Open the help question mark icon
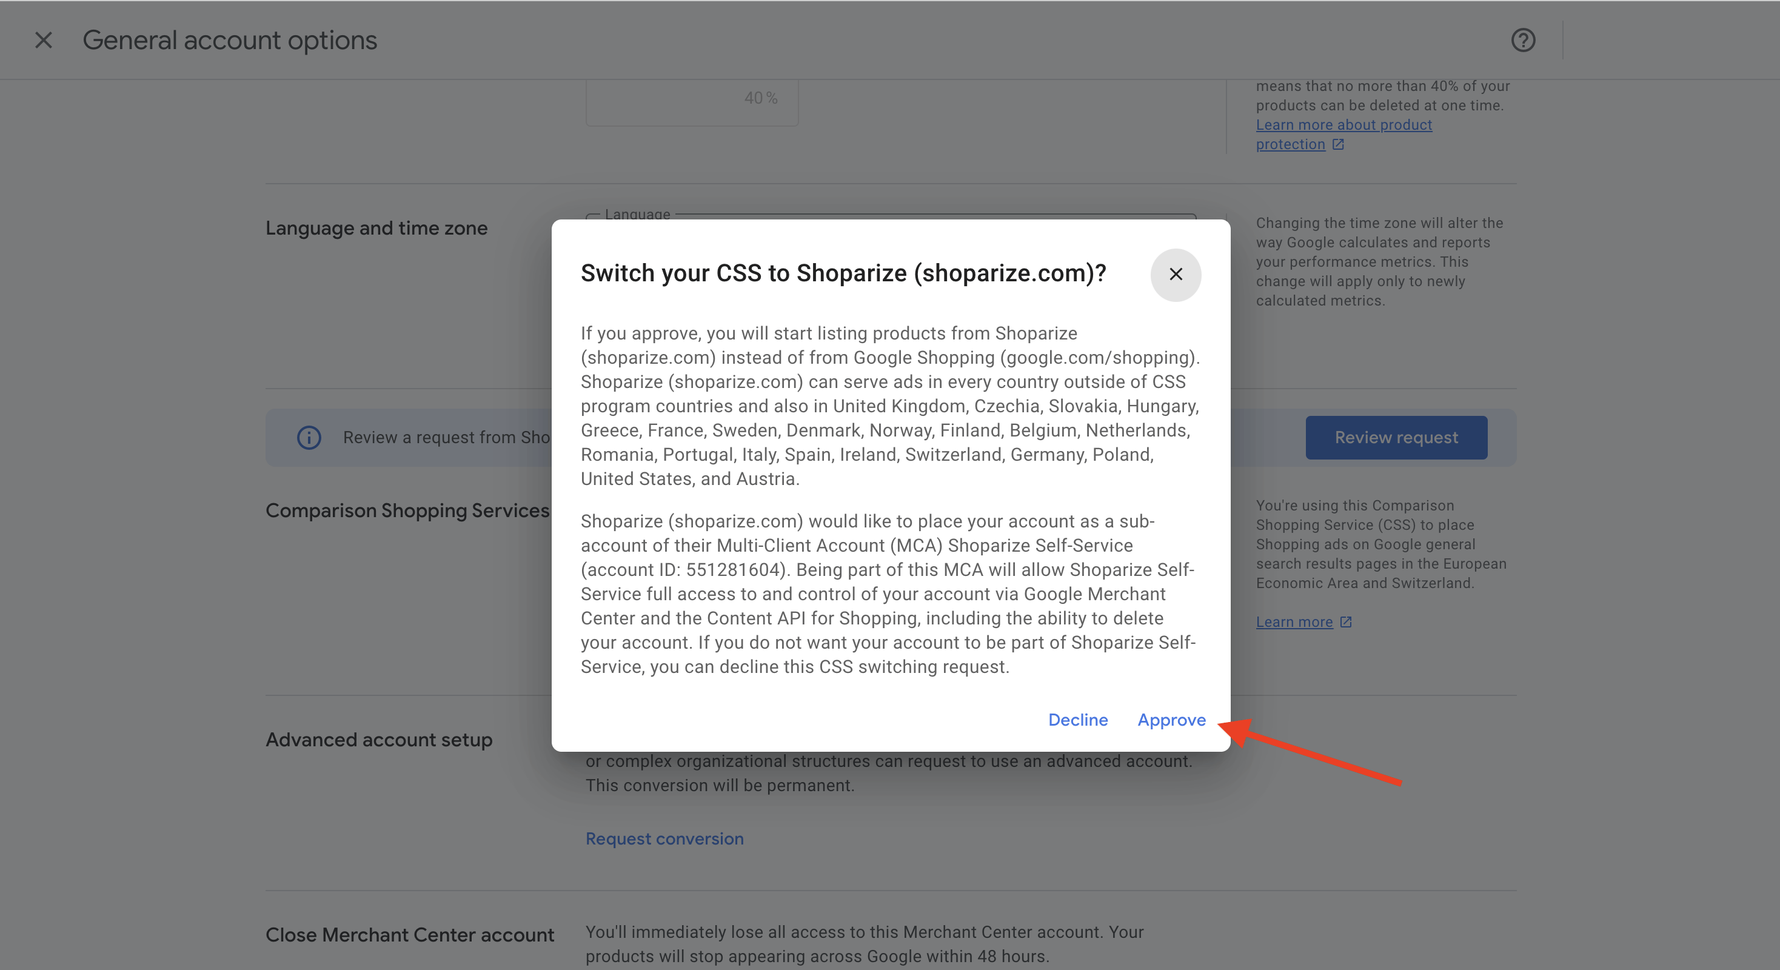The height and width of the screenshot is (970, 1780). tap(1523, 40)
